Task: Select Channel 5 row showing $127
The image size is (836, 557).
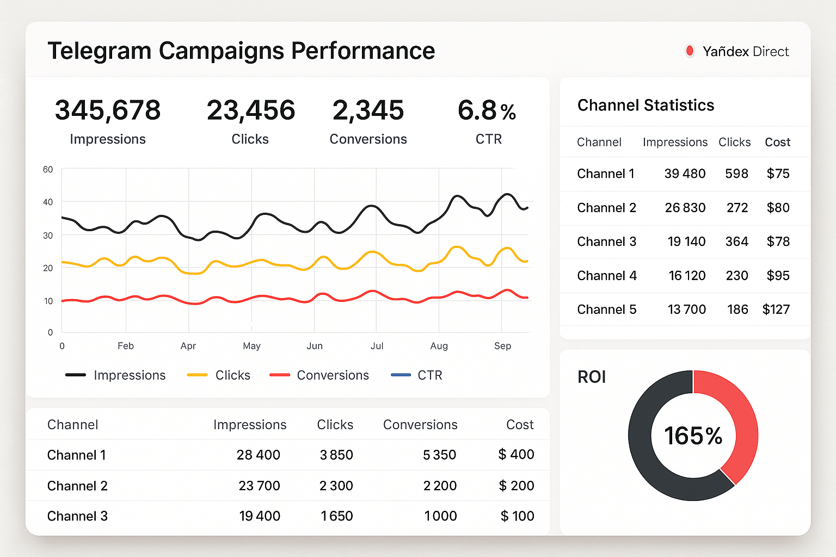Action: (606, 310)
